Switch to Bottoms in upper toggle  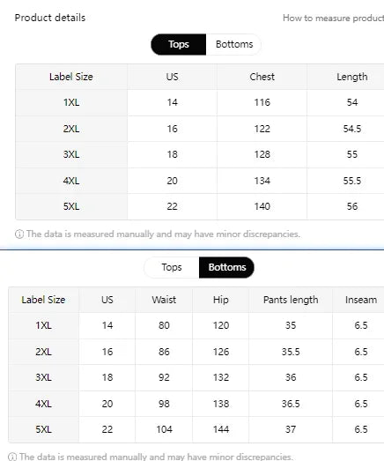[234, 44]
